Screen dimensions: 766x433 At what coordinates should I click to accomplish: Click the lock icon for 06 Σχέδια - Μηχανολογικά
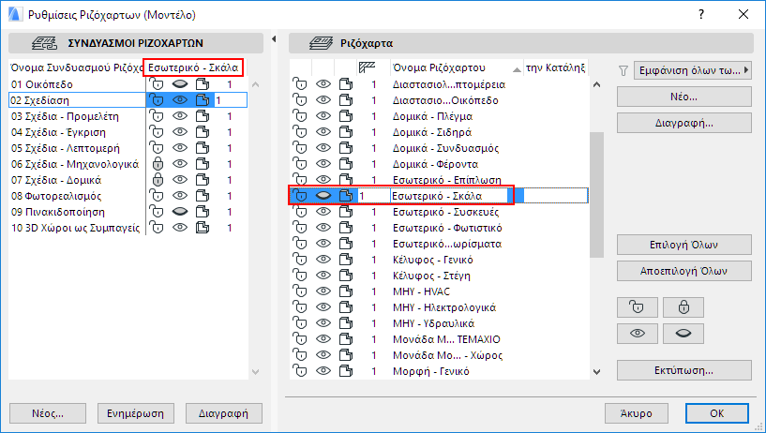pos(158,164)
